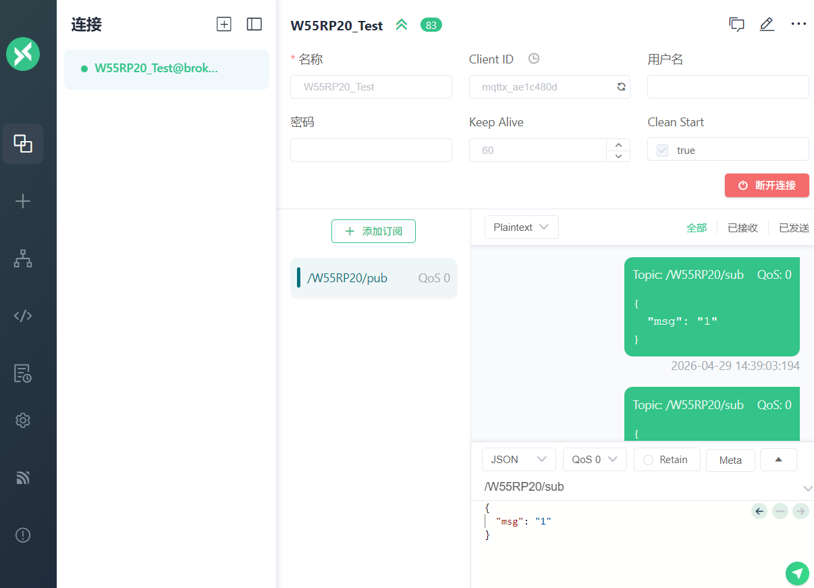Click the Client ID input field

coord(549,87)
